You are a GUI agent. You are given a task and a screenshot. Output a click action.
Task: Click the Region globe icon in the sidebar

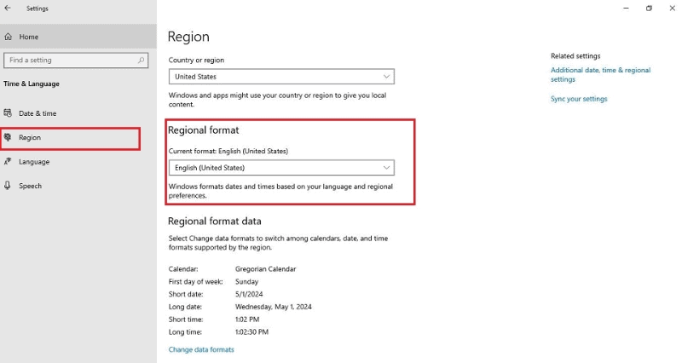tap(9, 137)
